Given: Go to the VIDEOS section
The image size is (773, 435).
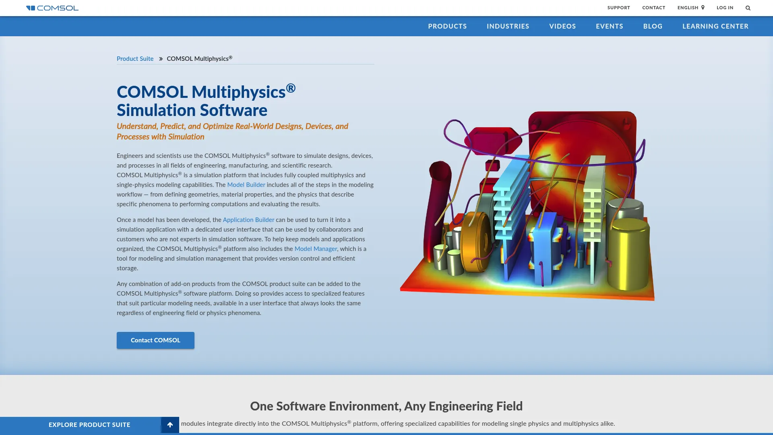Looking at the screenshot, I should [x=562, y=26].
